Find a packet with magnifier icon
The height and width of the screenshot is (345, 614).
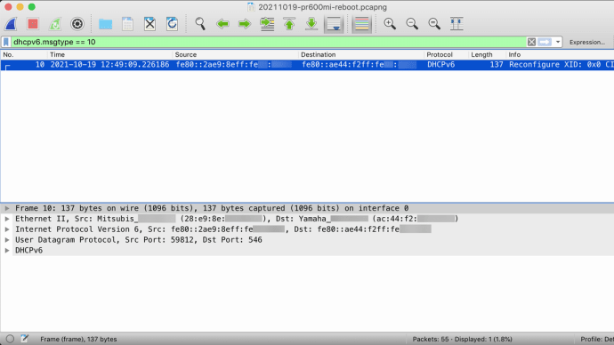pyautogui.click(x=200, y=24)
